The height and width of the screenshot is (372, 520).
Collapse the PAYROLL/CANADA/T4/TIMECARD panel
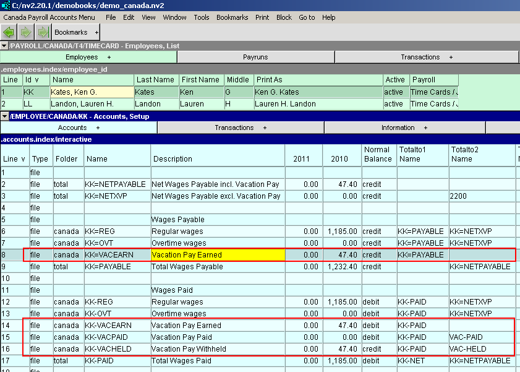coord(4,46)
